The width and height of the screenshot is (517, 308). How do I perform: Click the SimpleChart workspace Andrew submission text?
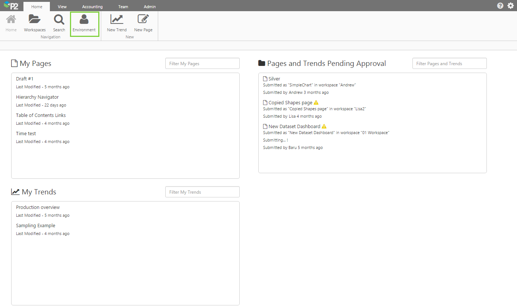point(310,85)
